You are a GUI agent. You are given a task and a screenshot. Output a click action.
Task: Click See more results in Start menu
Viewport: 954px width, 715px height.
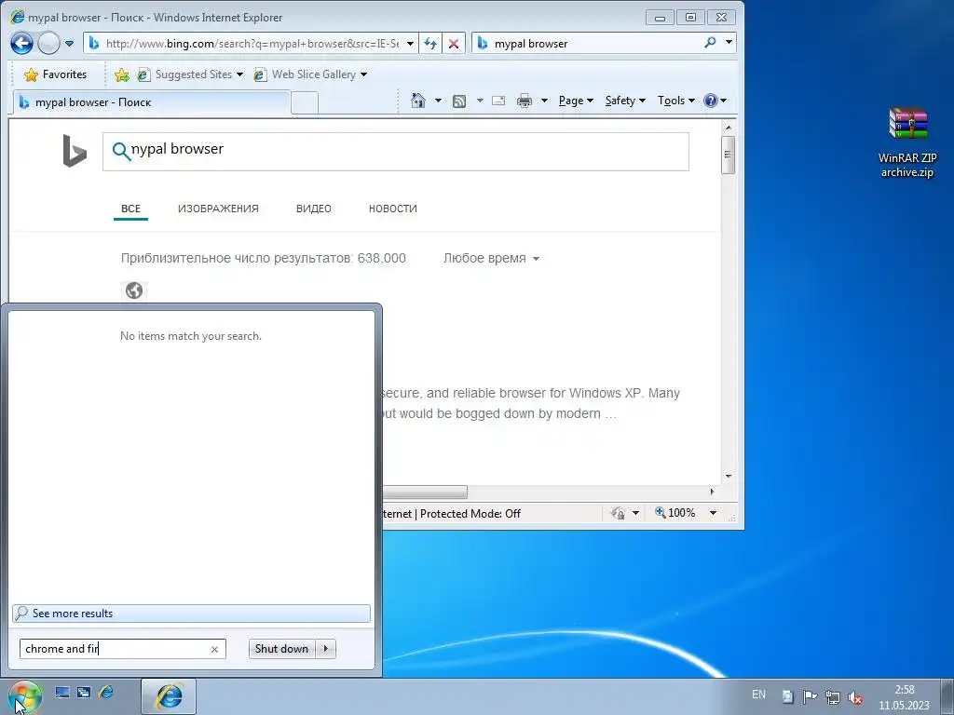[x=191, y=614]
